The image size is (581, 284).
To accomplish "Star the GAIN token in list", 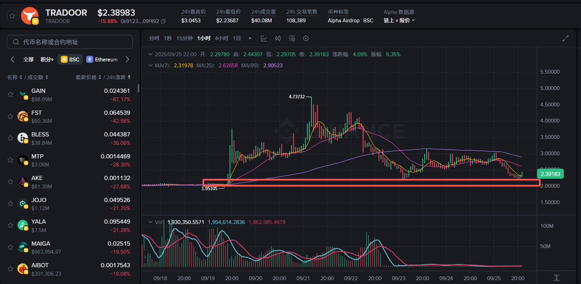I will (x=10, y=95).
